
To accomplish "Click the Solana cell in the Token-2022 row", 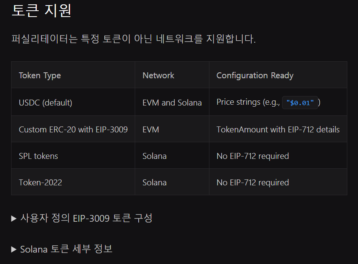I will 155,183.
